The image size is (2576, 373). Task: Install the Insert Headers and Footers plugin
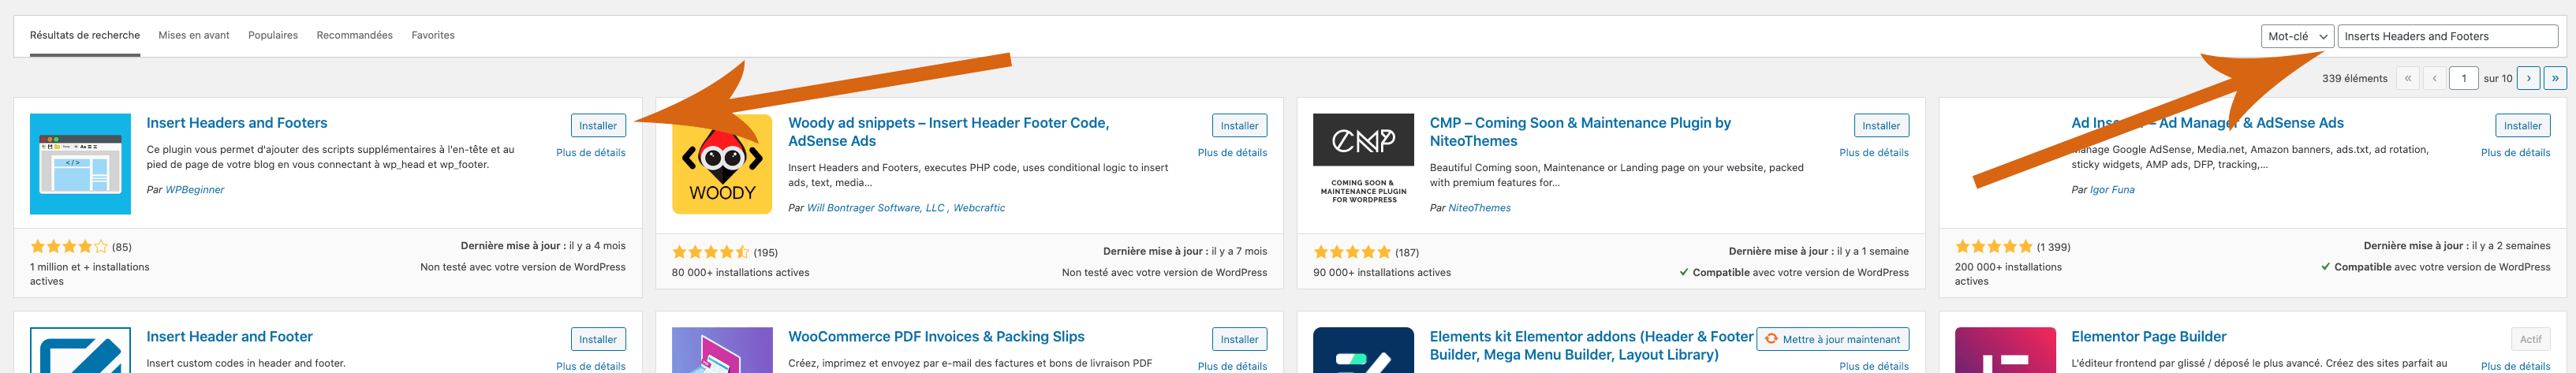tap(598, 126)
